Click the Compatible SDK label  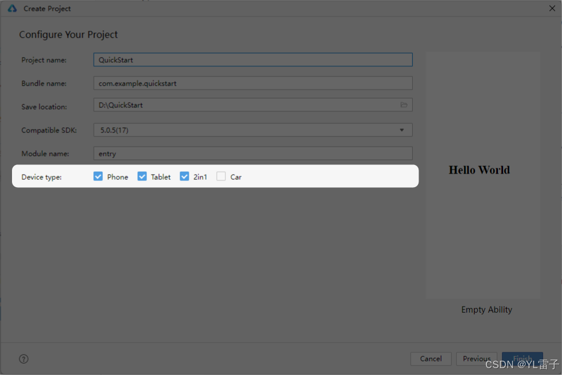click(x=49, y=130)
